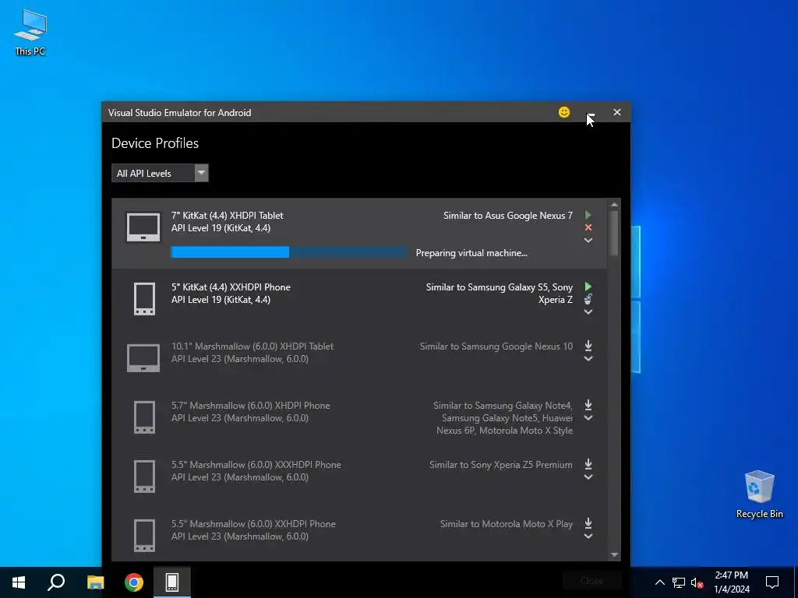Click the 7" KitKat tablet device icon
798x598 pixels.
[x=143, y=227]
